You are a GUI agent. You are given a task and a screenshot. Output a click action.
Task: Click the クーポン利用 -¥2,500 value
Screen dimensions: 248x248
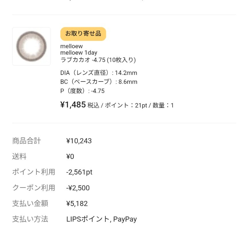78,188
